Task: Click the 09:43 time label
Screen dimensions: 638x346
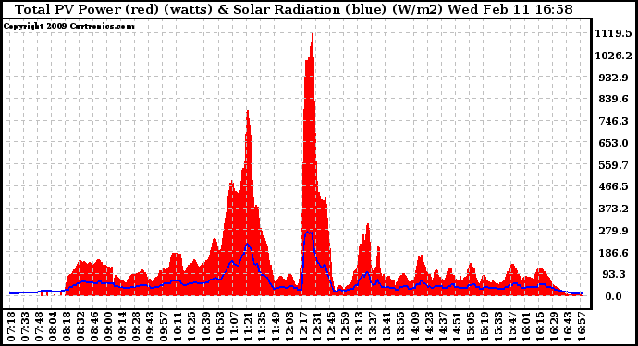Action: [150, 327]
